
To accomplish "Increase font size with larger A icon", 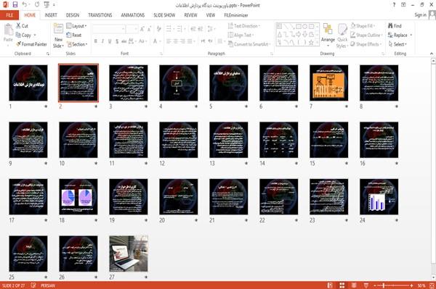I will click(x=142, y=29).
